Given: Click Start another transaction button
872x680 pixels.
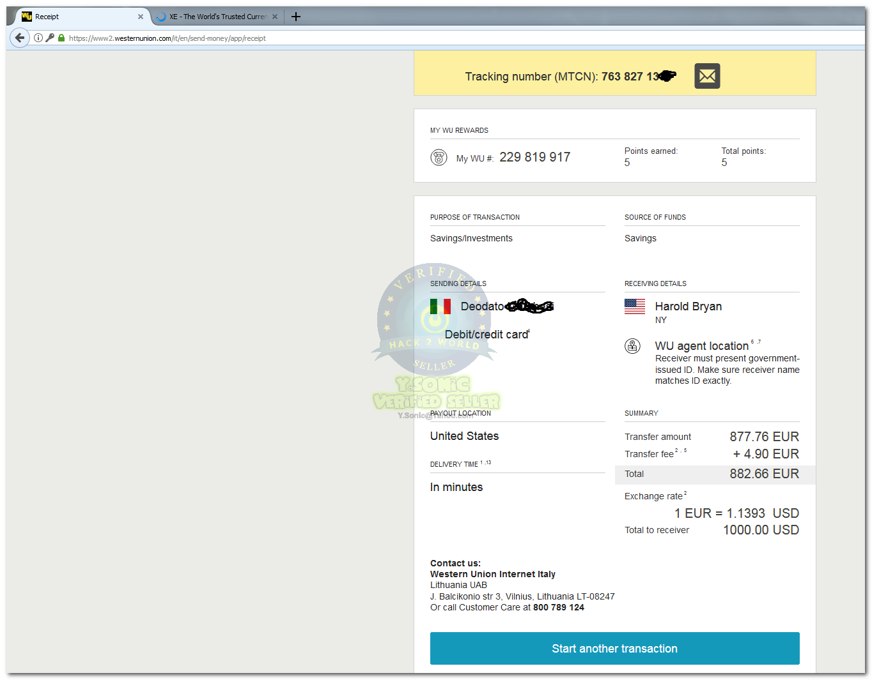Looking at the screenshot, I should [615, 649].
